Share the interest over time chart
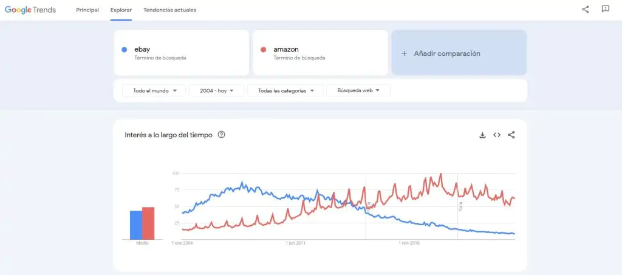 (x=511, y=135)
